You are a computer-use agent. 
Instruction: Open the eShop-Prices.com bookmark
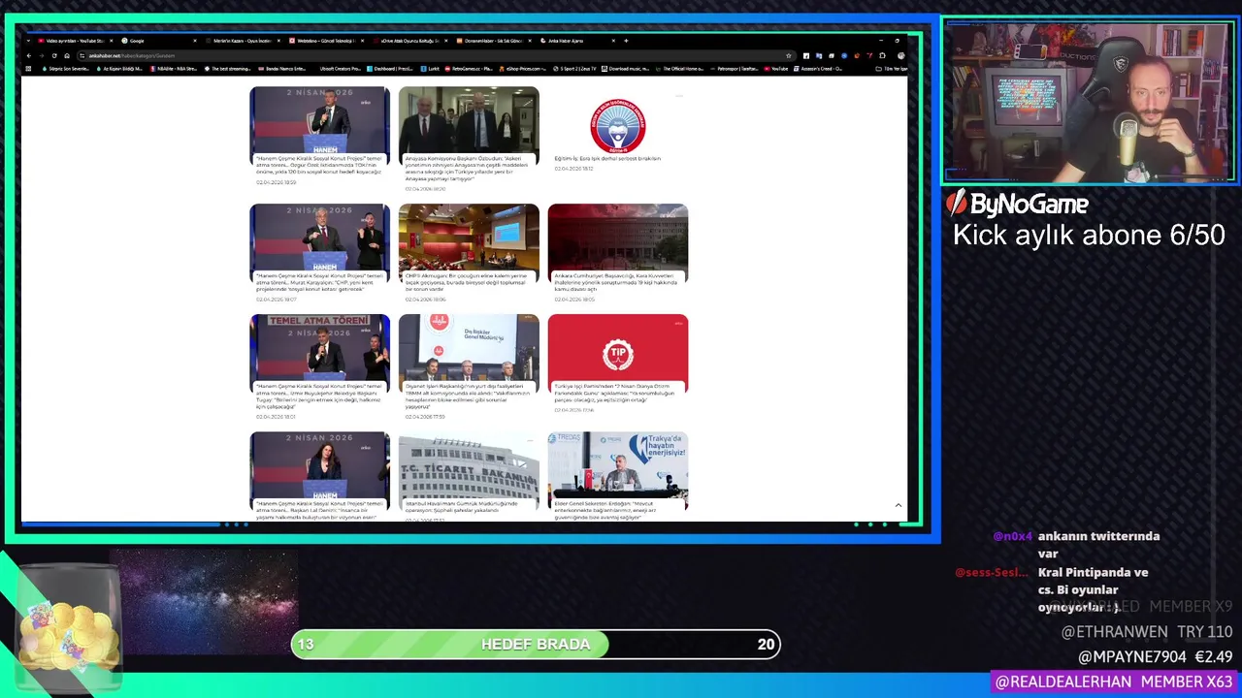[524, 69]
